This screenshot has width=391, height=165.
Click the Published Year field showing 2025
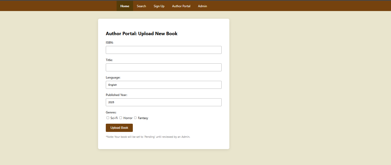[x=163, y=102]
